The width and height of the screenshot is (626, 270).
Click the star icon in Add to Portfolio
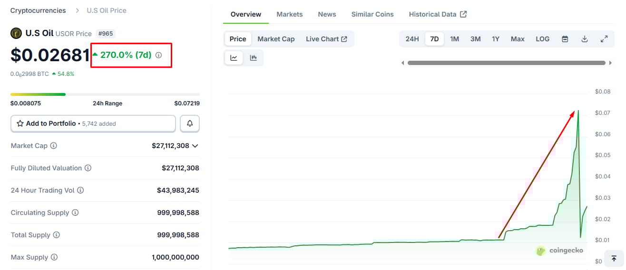20,123
